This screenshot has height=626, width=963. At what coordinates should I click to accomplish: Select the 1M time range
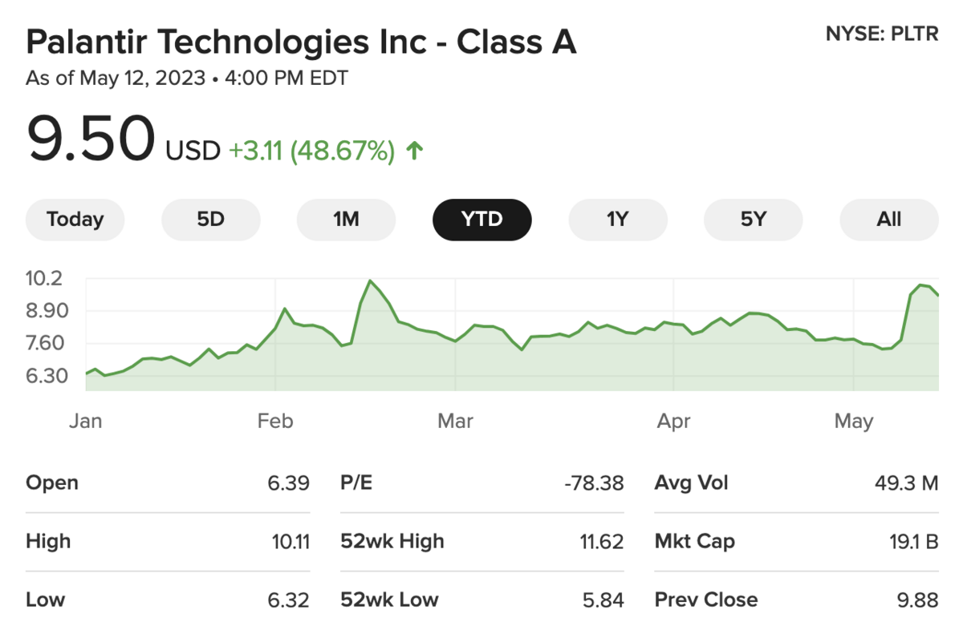(346, 220)
